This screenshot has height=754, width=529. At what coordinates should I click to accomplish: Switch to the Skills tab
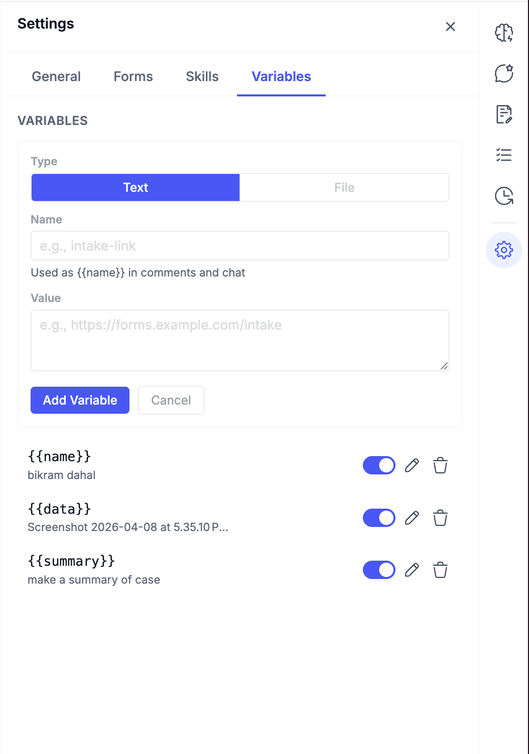click(x=202, y=77)
